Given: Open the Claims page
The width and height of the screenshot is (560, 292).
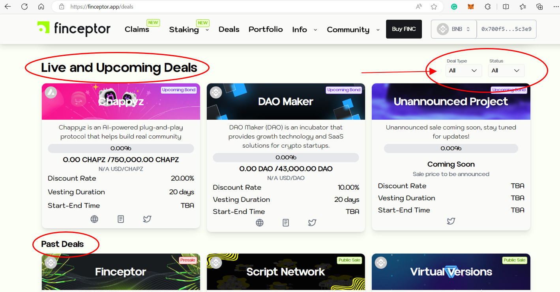Looking at the screenshot, I should click(137, 30).
